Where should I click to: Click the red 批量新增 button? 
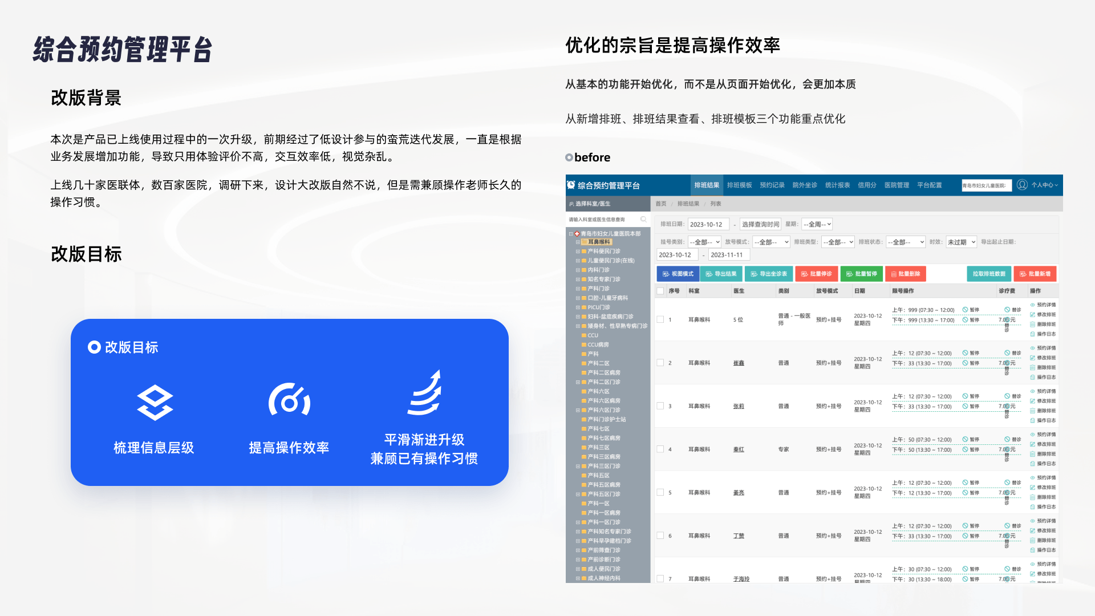(x=1035, y=274)
